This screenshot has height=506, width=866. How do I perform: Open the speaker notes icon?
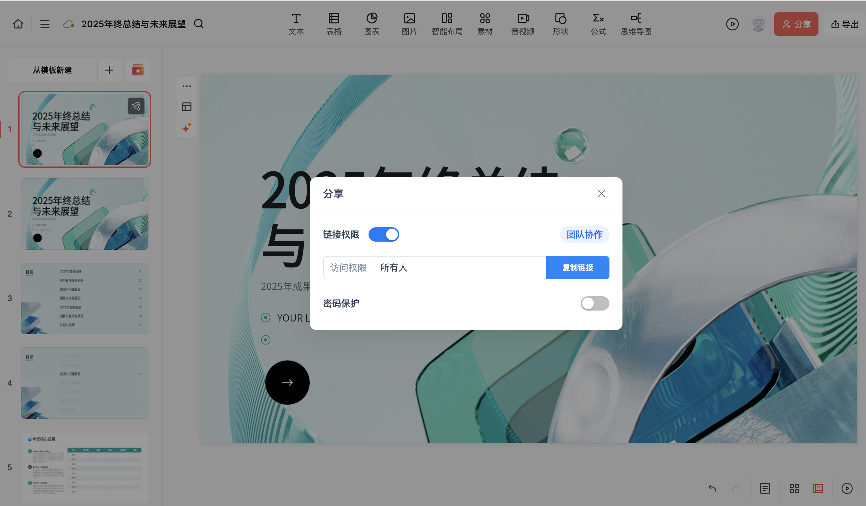pyautogui.click(x=765, y=488)
